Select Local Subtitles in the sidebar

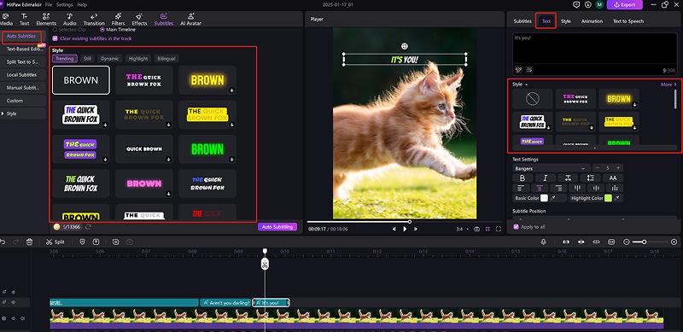[22, 75]
